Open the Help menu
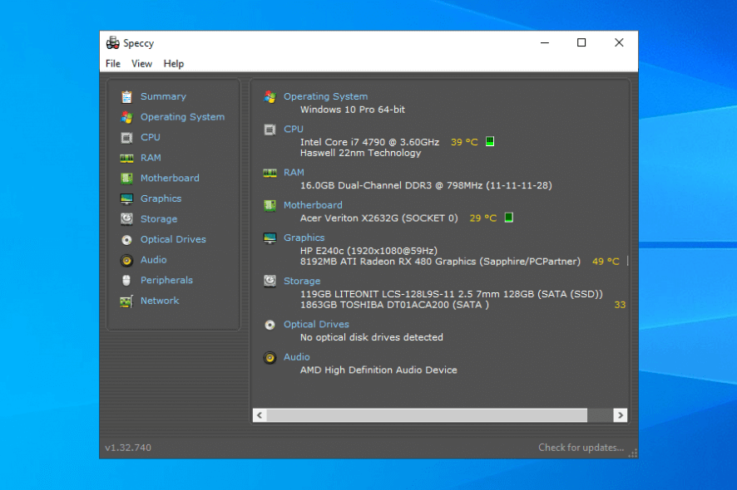This screenshot has height=490, width=737. pyautogui.click(x=174, y=64)
